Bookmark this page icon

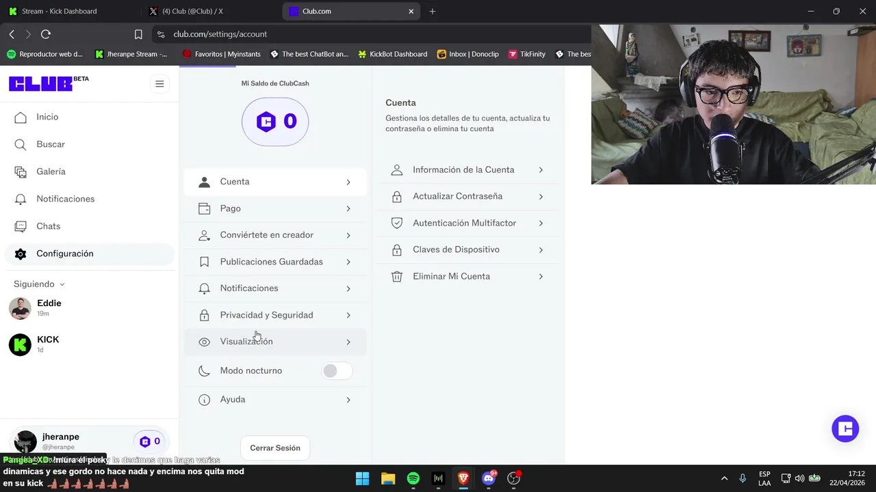pyautogui.click(x=138, y=34)
